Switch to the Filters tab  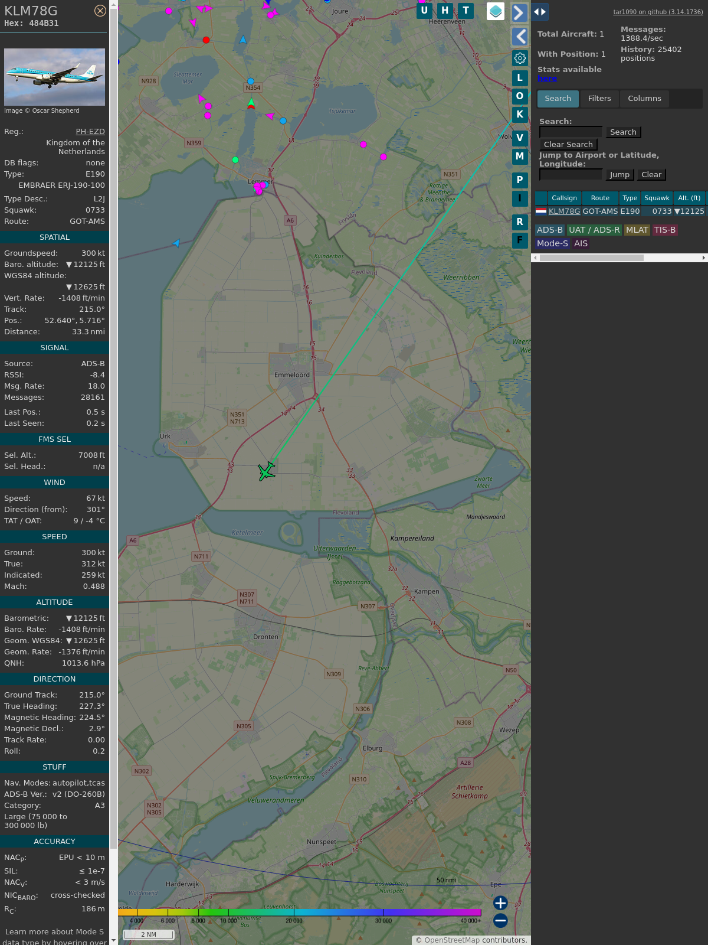(x=599, y=99)
